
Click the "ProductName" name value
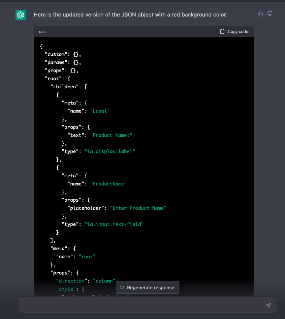[108, 184]
